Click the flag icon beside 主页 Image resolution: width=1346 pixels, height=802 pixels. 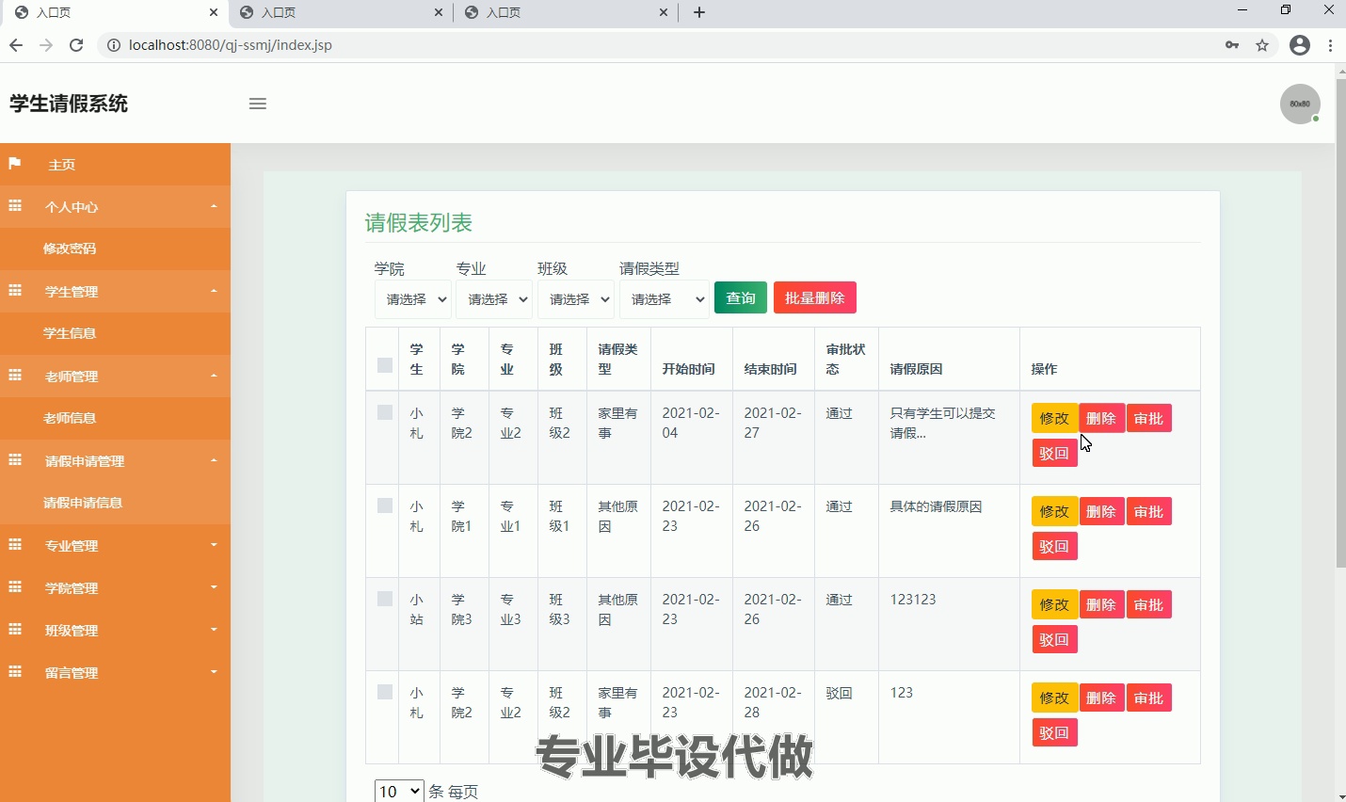(15, 164)
